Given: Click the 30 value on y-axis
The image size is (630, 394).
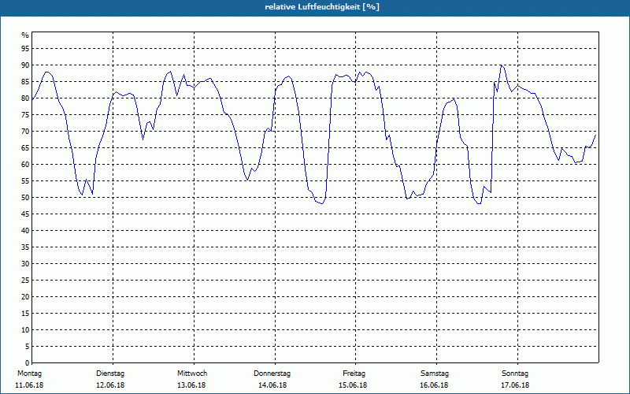Looking at the screenshot, I should 25,264.
